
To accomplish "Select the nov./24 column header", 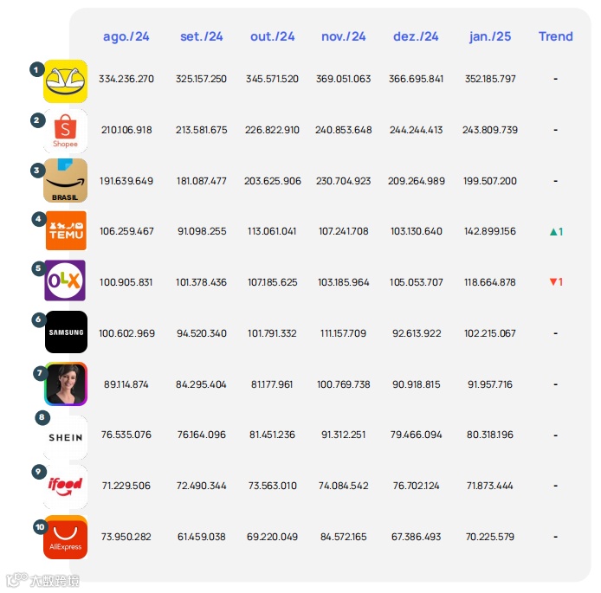I will click(344, 36).
